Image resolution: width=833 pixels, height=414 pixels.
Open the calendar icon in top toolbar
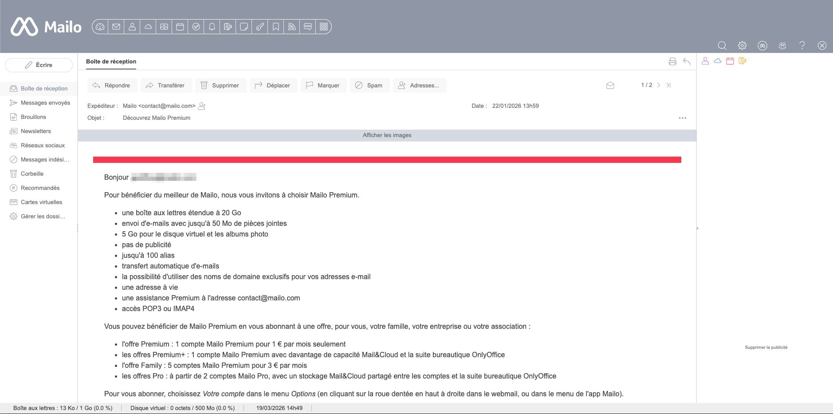(180, 27)
